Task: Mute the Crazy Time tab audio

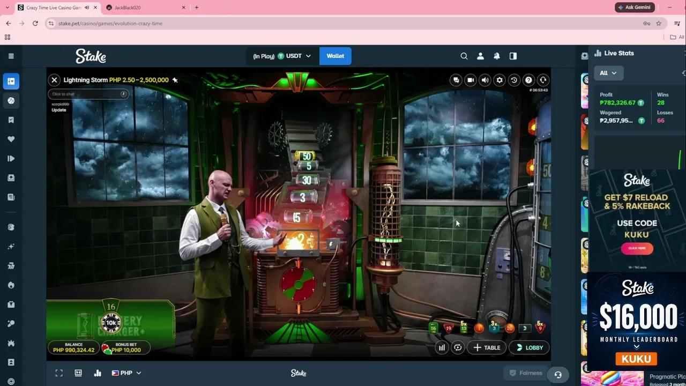Action: 87,8
